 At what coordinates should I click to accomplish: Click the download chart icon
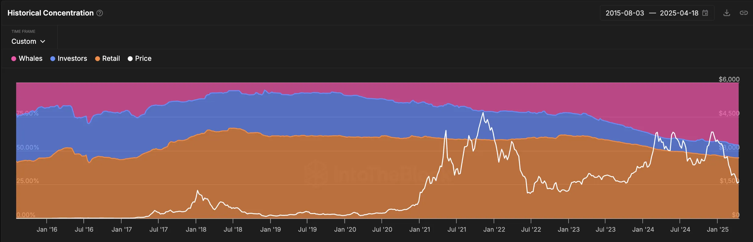point(727,13)
